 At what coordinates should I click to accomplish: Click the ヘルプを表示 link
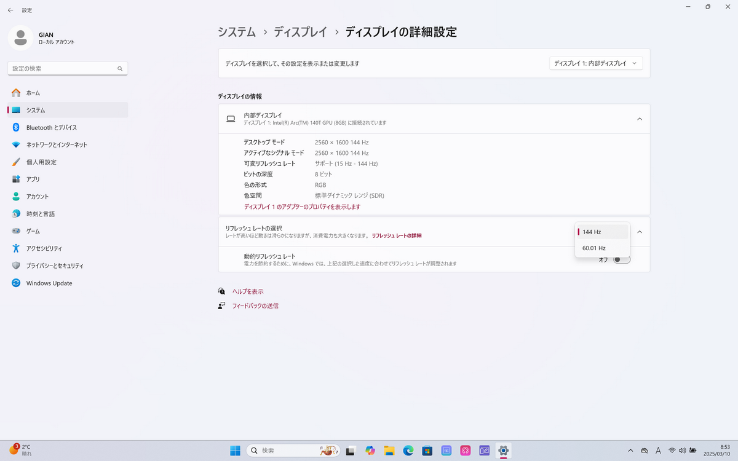point(247,291)
